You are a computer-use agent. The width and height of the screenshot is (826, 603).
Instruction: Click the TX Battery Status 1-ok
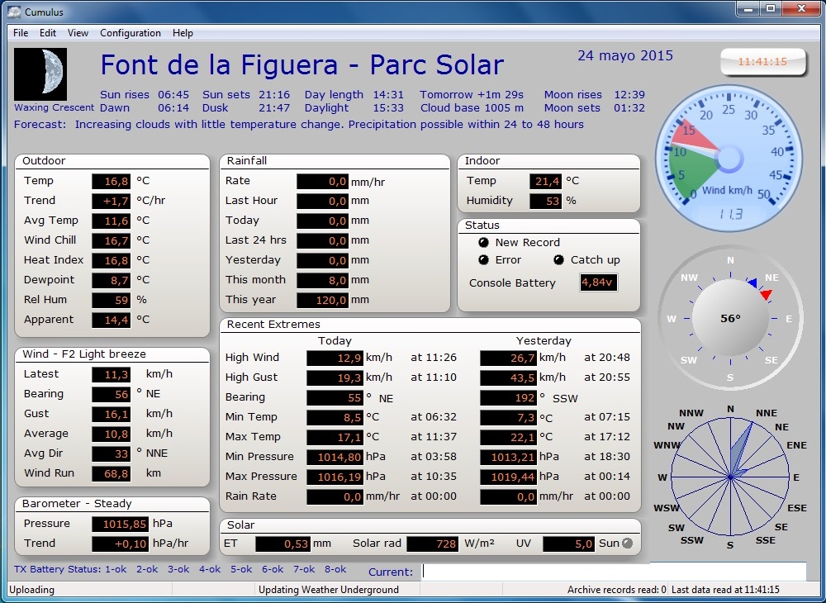(116, 569)
